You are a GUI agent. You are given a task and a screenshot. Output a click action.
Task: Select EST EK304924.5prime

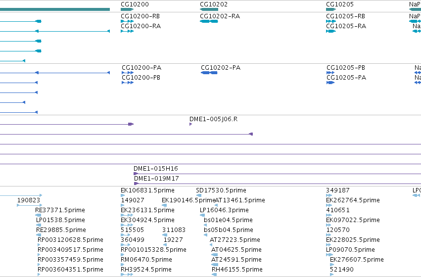pos(148,220)
